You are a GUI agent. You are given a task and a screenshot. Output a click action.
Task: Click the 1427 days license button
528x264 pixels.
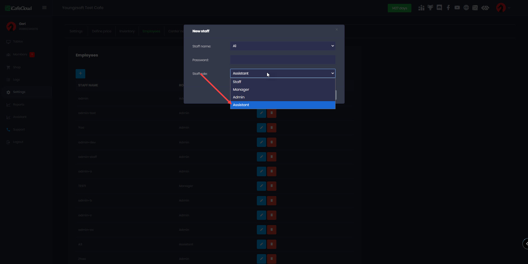[399, 8]
